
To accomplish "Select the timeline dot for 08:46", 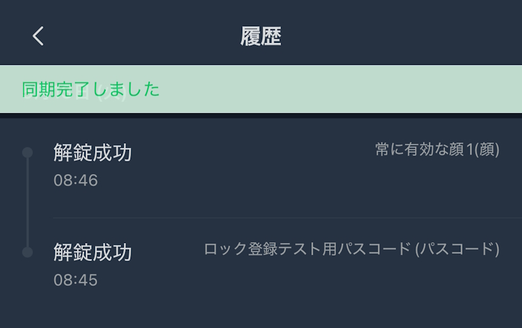I will coord(27,153).
